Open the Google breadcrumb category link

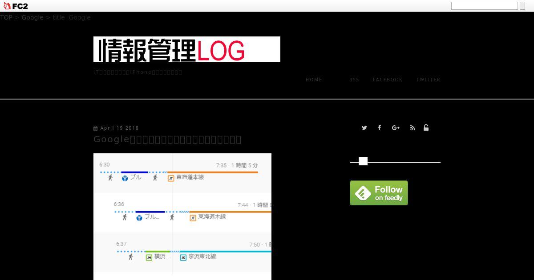point(32,17)
